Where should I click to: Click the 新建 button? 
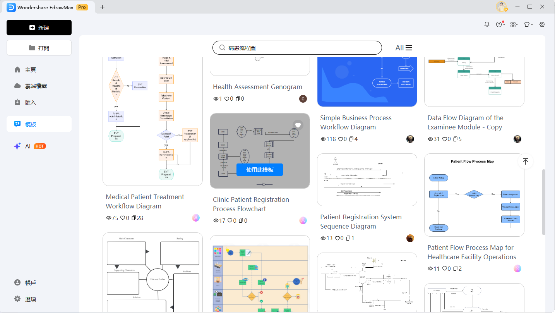coord(39,28)
